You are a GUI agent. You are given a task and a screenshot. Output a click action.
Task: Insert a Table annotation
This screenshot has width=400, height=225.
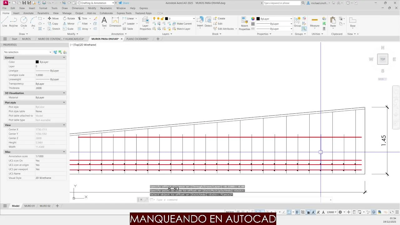tap(127, 29)
